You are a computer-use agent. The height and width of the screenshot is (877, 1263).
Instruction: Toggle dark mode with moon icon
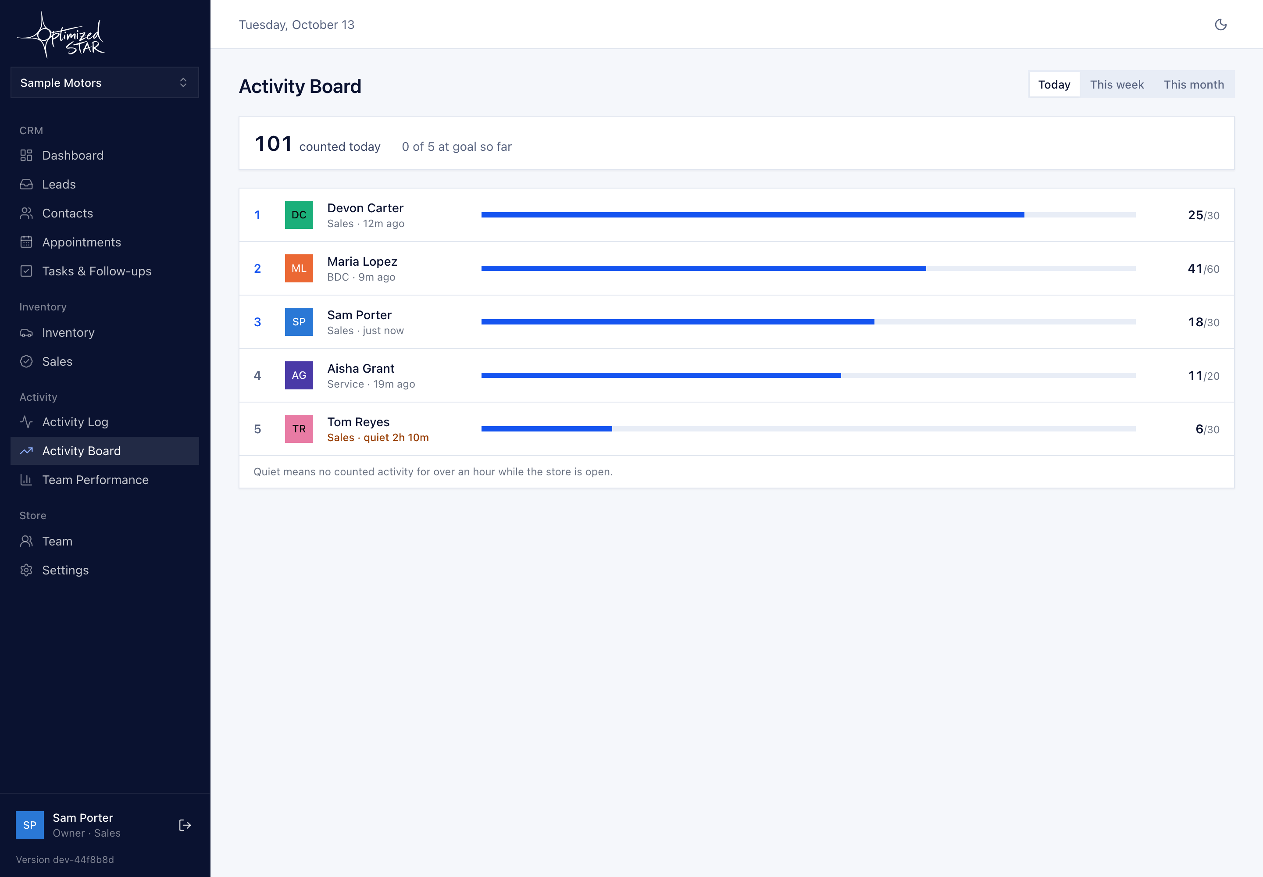click(1220, 25)
